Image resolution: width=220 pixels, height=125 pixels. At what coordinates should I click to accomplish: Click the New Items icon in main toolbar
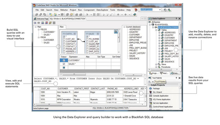click(x=51, y=14)
